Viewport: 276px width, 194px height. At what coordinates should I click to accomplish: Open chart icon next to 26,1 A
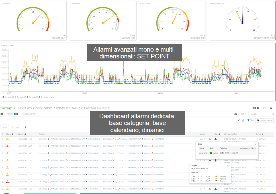coord(210,189)
